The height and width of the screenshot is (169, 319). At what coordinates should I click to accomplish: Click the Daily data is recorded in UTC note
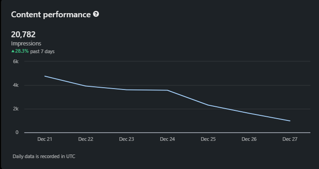[x=44, y=156]
